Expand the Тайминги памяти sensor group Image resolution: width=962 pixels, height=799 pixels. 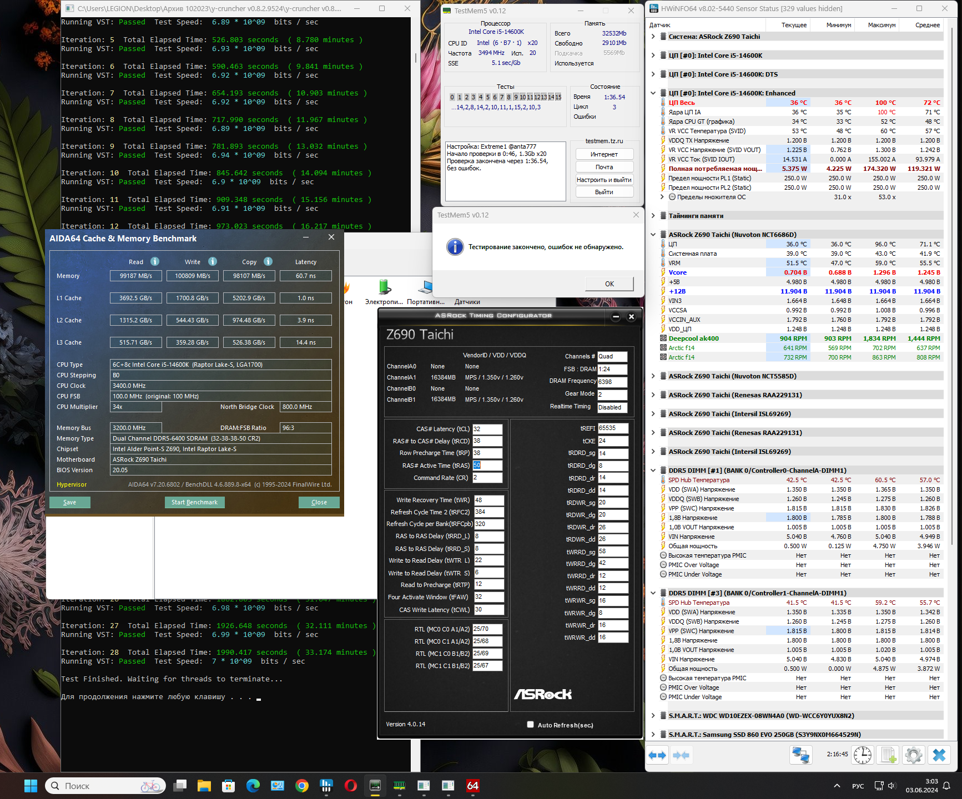click(653, 216)
